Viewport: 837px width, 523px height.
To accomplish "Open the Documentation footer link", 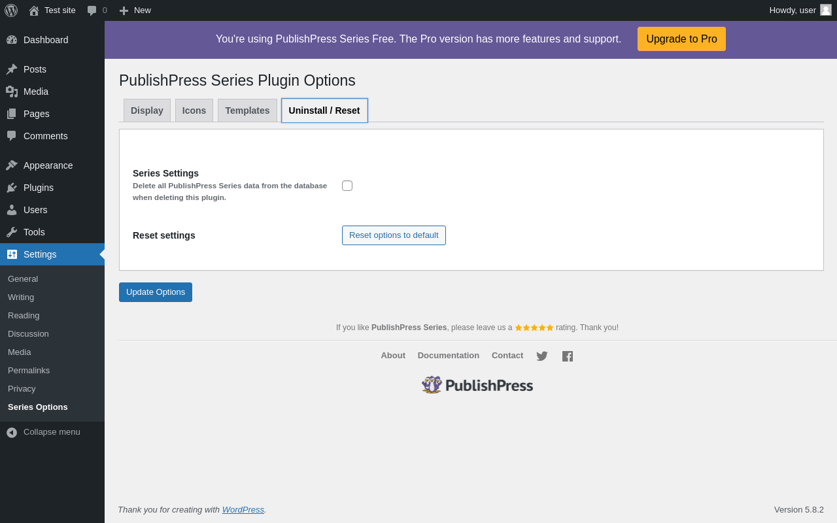I will (x=449, y=356).
